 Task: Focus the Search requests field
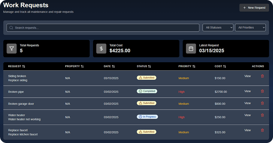pyautogui.click(x=103, y=28)
